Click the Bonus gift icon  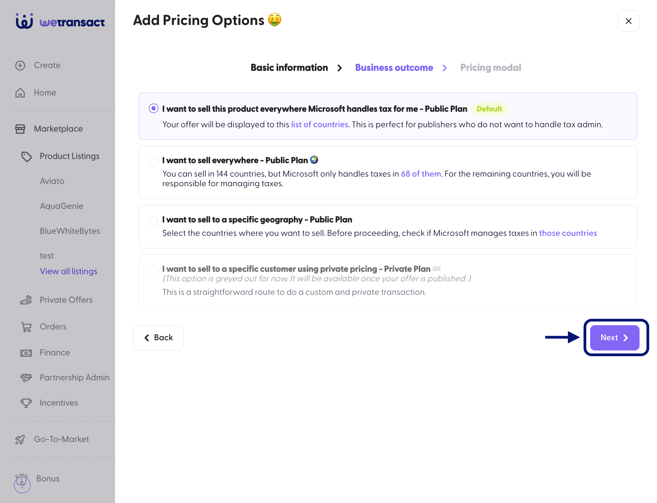point(22,479)
